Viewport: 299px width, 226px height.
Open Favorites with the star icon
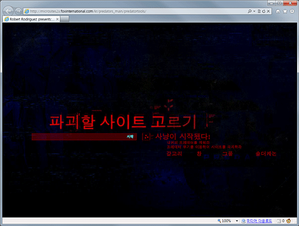[x=285, y=11]
